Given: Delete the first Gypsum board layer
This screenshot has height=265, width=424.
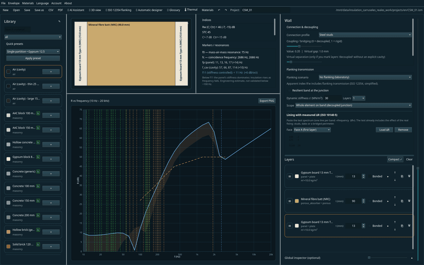Looking at the screenshot, I should pyautogui.click(x=409, y=176).
